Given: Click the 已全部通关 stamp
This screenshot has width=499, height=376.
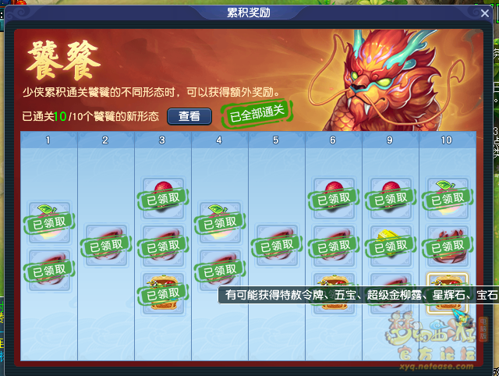Looking at the screenshot, I should (x=257, y=112).
